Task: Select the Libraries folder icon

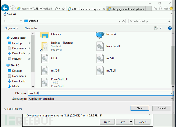Action: [x=45, y=35]
